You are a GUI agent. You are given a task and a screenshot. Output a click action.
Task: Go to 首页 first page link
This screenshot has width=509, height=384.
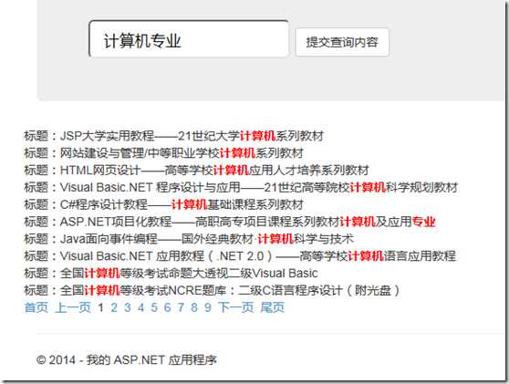[x=36, y=307]
